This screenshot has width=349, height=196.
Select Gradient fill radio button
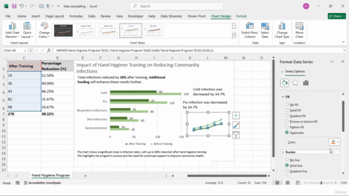point(287,115)
